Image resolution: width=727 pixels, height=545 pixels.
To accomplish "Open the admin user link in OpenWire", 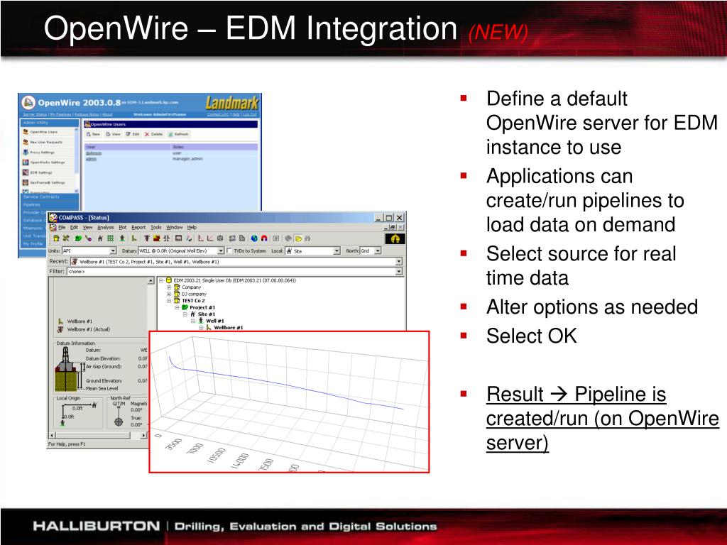I will [x=91, y=159].
